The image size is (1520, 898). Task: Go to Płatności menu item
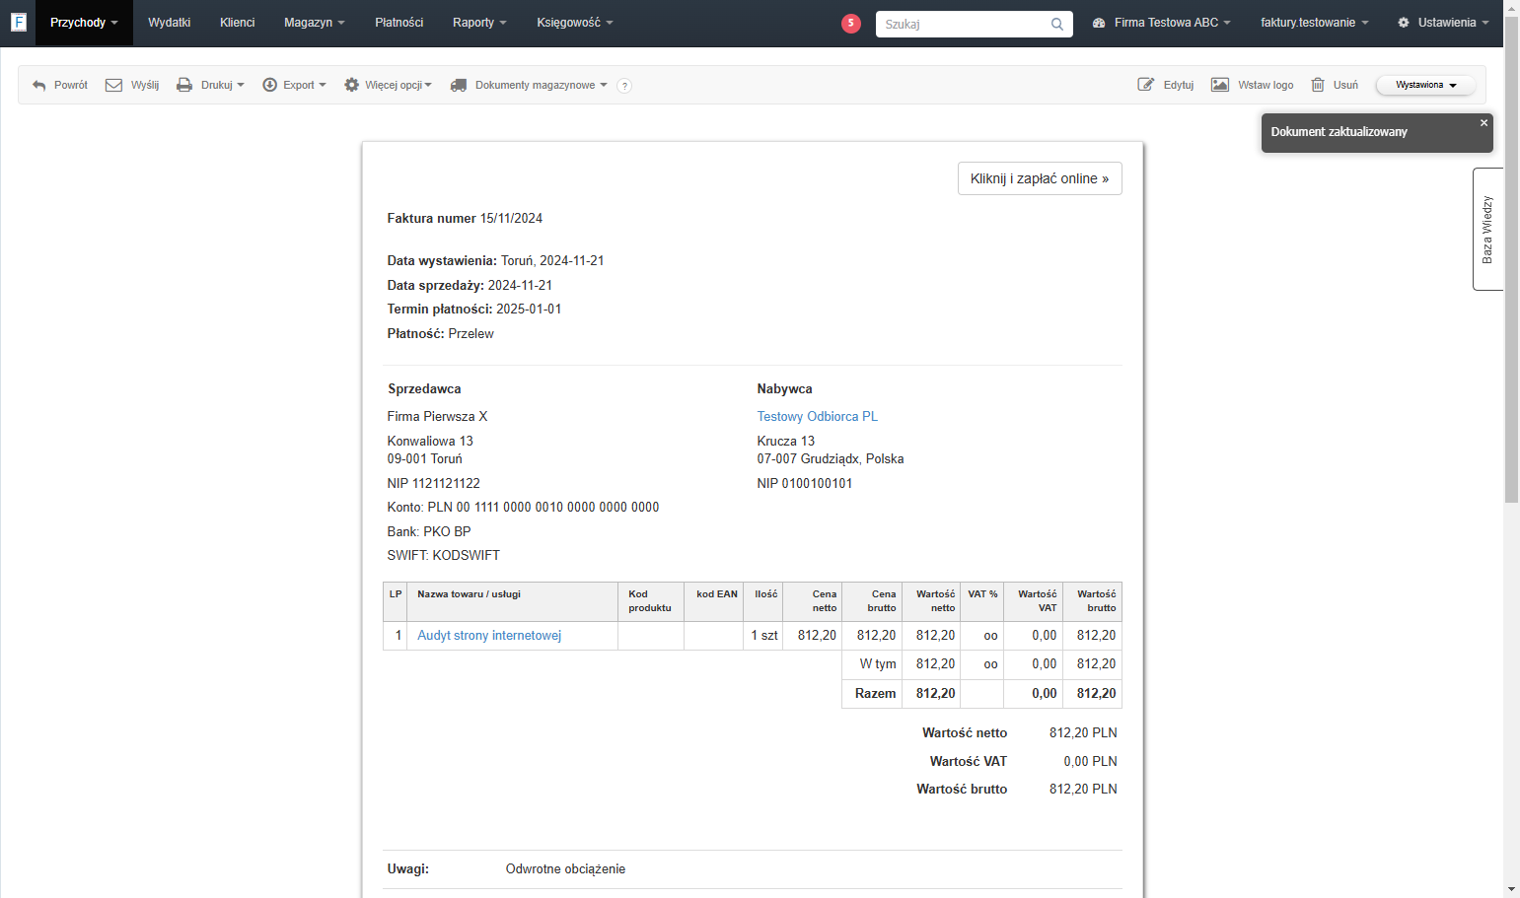[x=399, y=23]
